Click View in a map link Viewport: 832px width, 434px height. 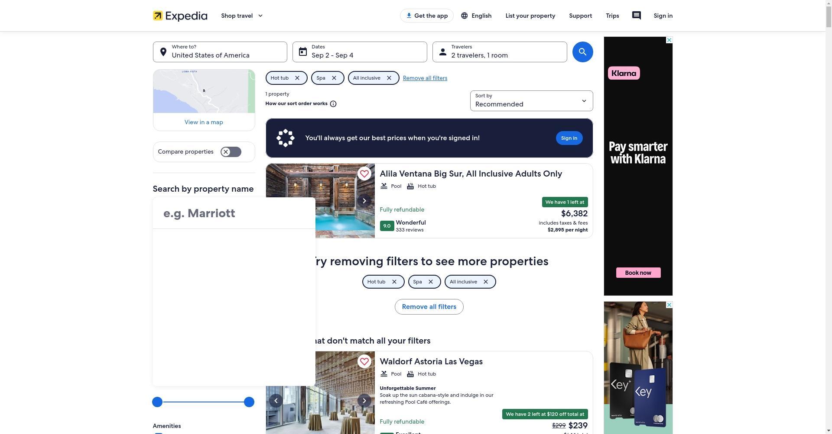click(x=204, y=122)
